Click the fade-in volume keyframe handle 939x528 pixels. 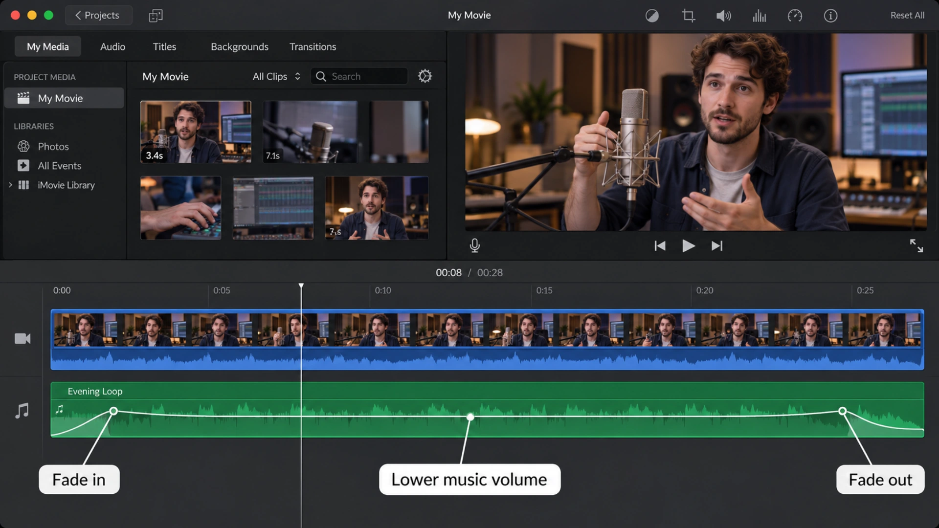[113, 411]
